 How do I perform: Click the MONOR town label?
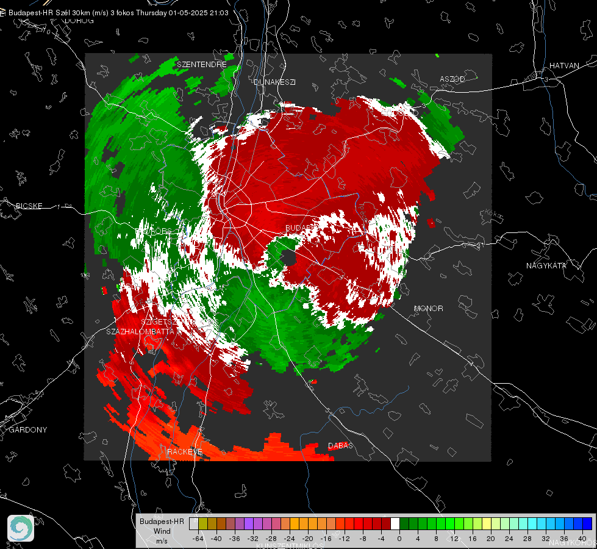[428, 308]
